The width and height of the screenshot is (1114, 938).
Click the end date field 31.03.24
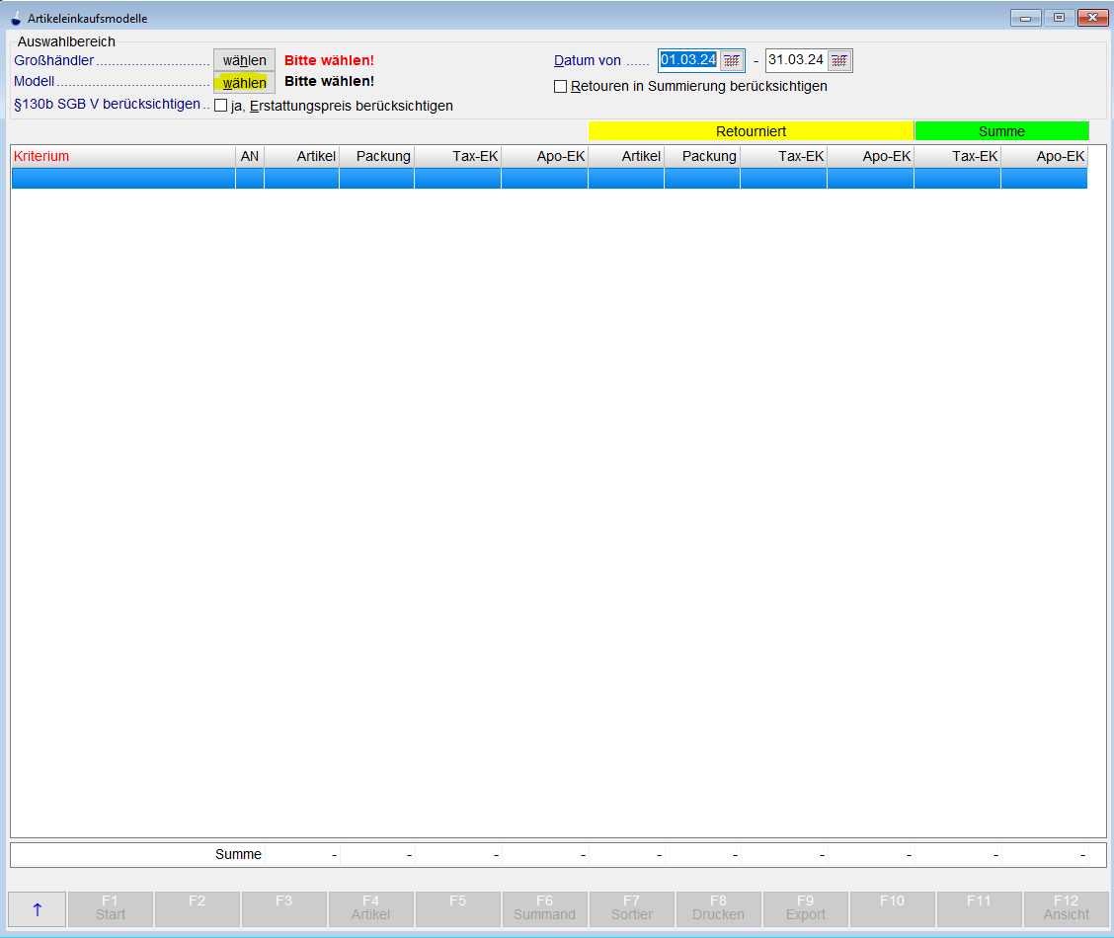pyautogui.click(x=796, y=60)
